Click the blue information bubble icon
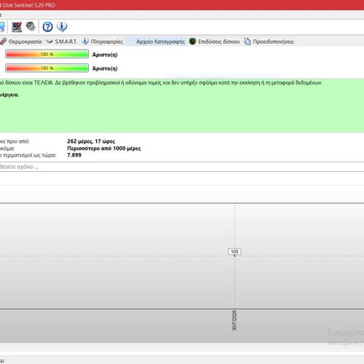The width and height of the screenshot is (364, 364). [x=62, y=27]
